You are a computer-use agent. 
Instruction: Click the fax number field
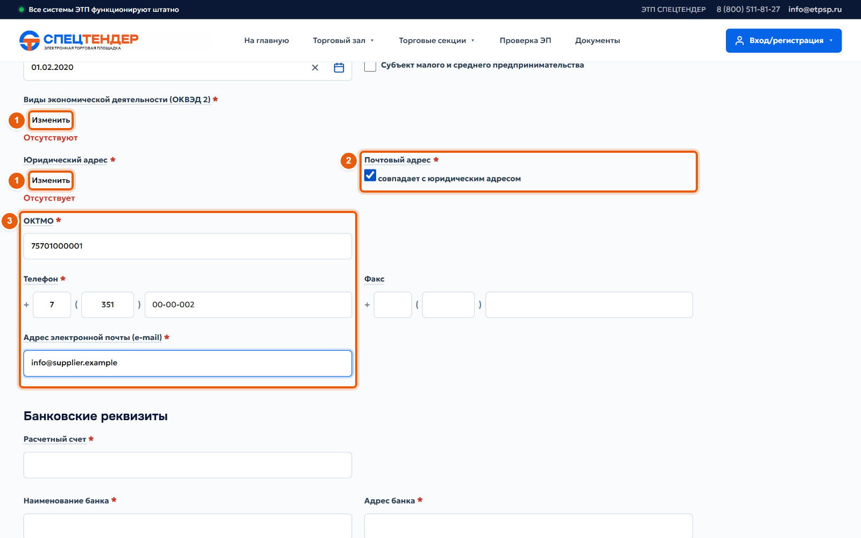pyautogui.click(x=589, y=305)
